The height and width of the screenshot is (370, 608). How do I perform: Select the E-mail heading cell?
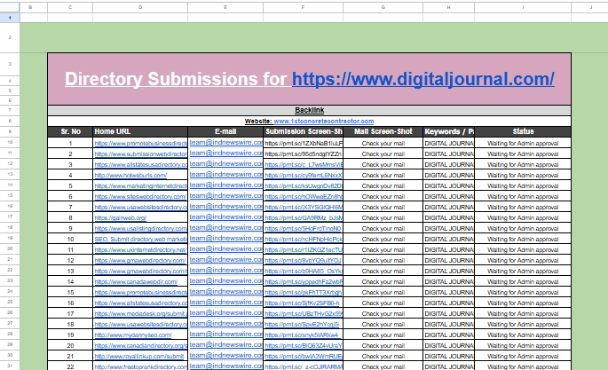click(225, 131)
